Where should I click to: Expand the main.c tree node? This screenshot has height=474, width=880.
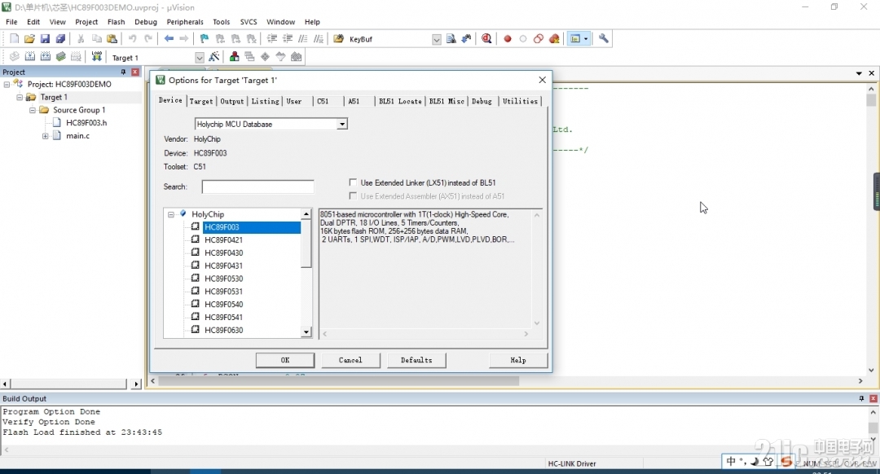pos(46,136)
